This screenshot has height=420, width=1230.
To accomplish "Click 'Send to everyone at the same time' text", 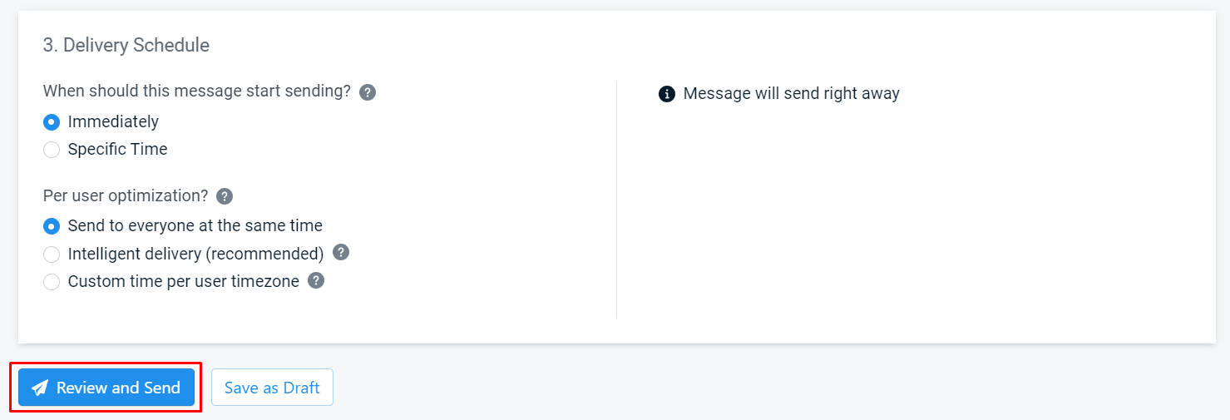I will point(195,225).
